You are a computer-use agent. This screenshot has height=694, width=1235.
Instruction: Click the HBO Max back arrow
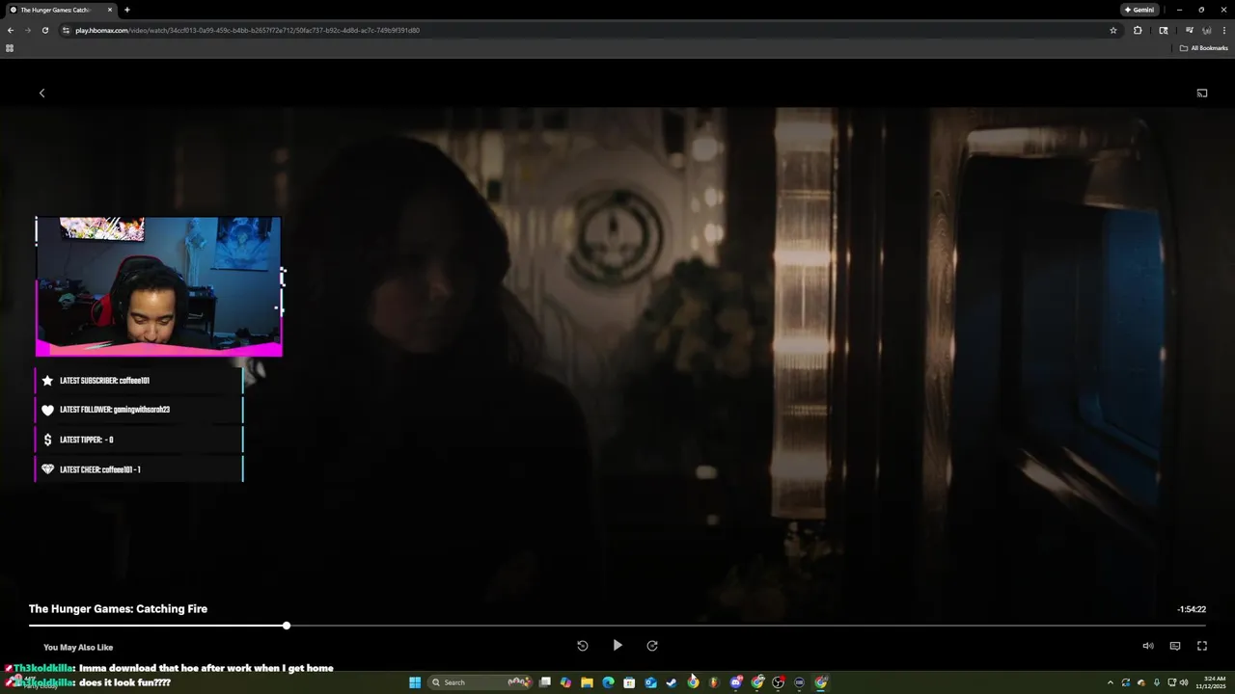[41, 93]
